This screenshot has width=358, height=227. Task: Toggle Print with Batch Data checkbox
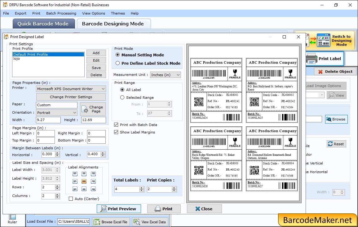tap(116, 124)
